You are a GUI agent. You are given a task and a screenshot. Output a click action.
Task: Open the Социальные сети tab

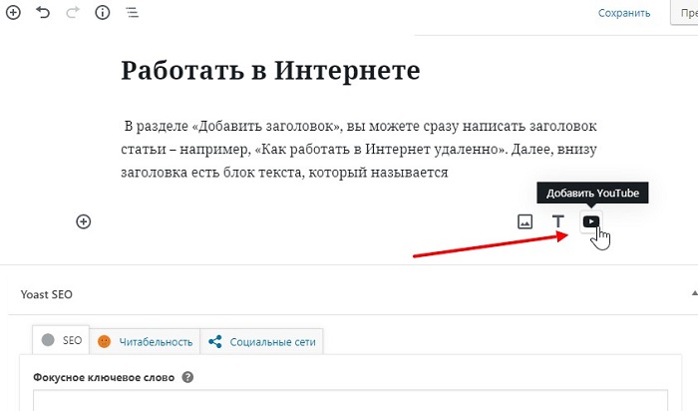pyautogui.click(x=261, y=342)
